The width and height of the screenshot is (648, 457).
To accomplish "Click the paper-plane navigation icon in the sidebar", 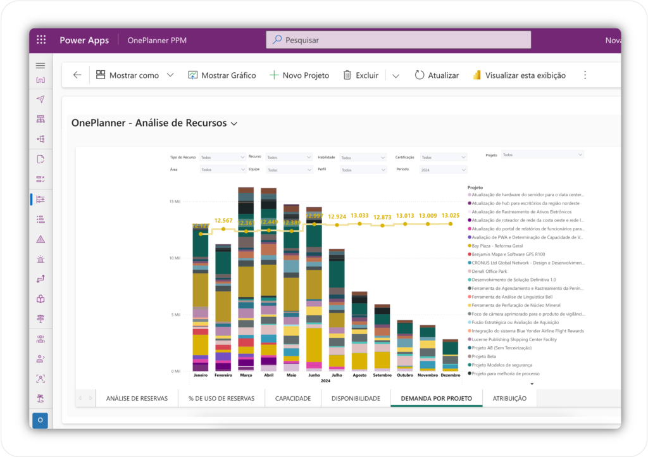I will pyautogui.click(x=40, y=99).
